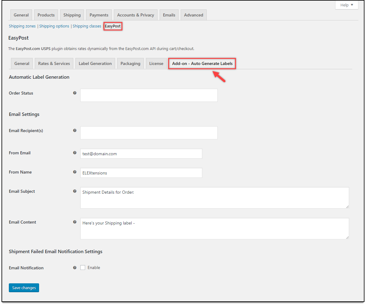The image size is (366, 305).
Task: Open the Shipping zones link
Action: coord(22,26)
